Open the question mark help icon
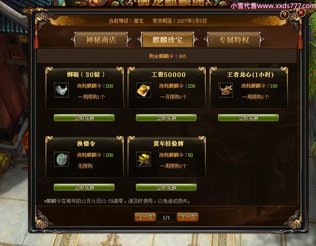 coord(285,14)
